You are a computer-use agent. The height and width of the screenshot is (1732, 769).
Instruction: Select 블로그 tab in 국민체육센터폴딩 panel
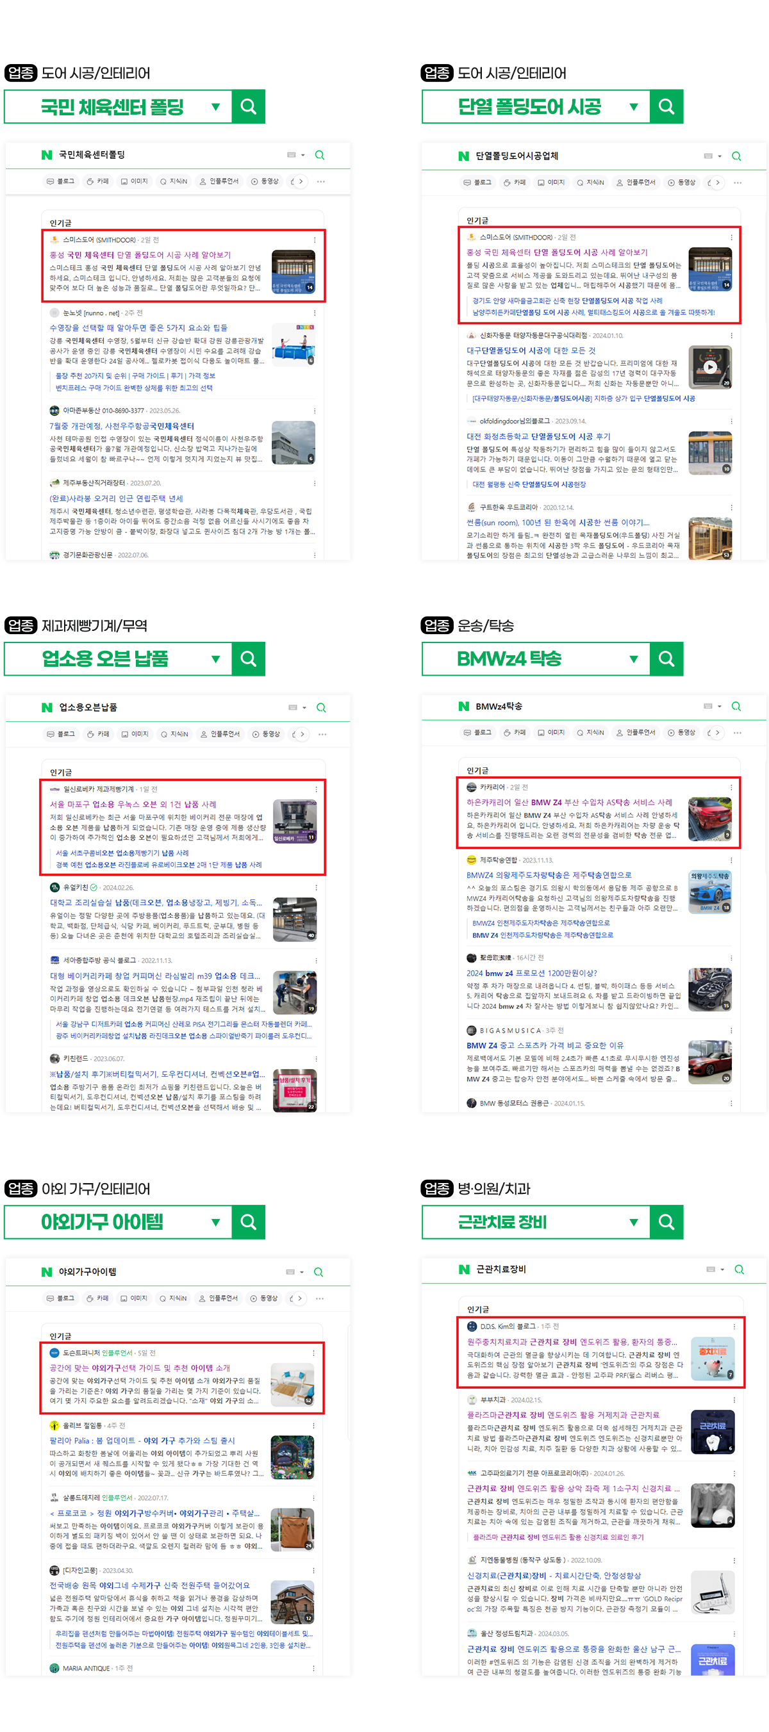click(x=60, y=181)
